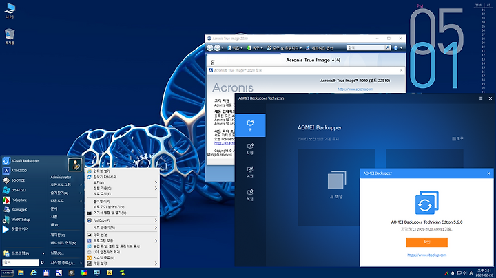496x278 pixels.
Task: Expand 모든프로그램 submenu in start menu
Action: click(x=66, y=185)
